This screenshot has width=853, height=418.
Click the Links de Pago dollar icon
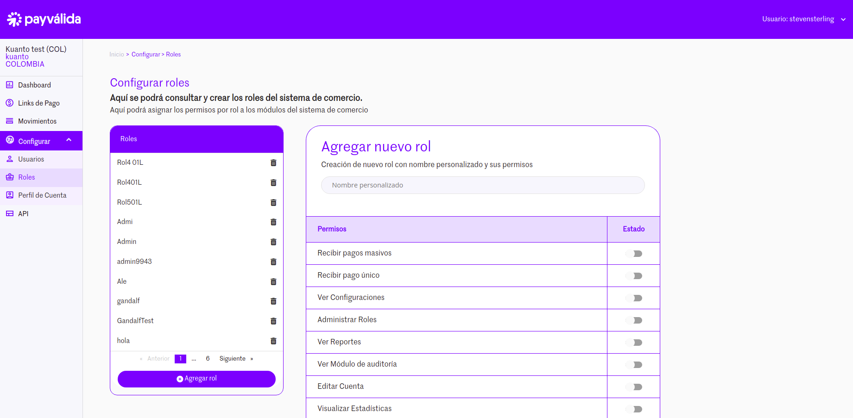point(10,103)
